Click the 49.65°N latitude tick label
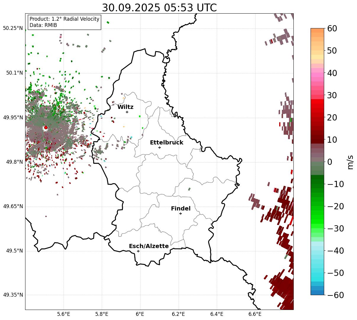 [x=13, y=206]
